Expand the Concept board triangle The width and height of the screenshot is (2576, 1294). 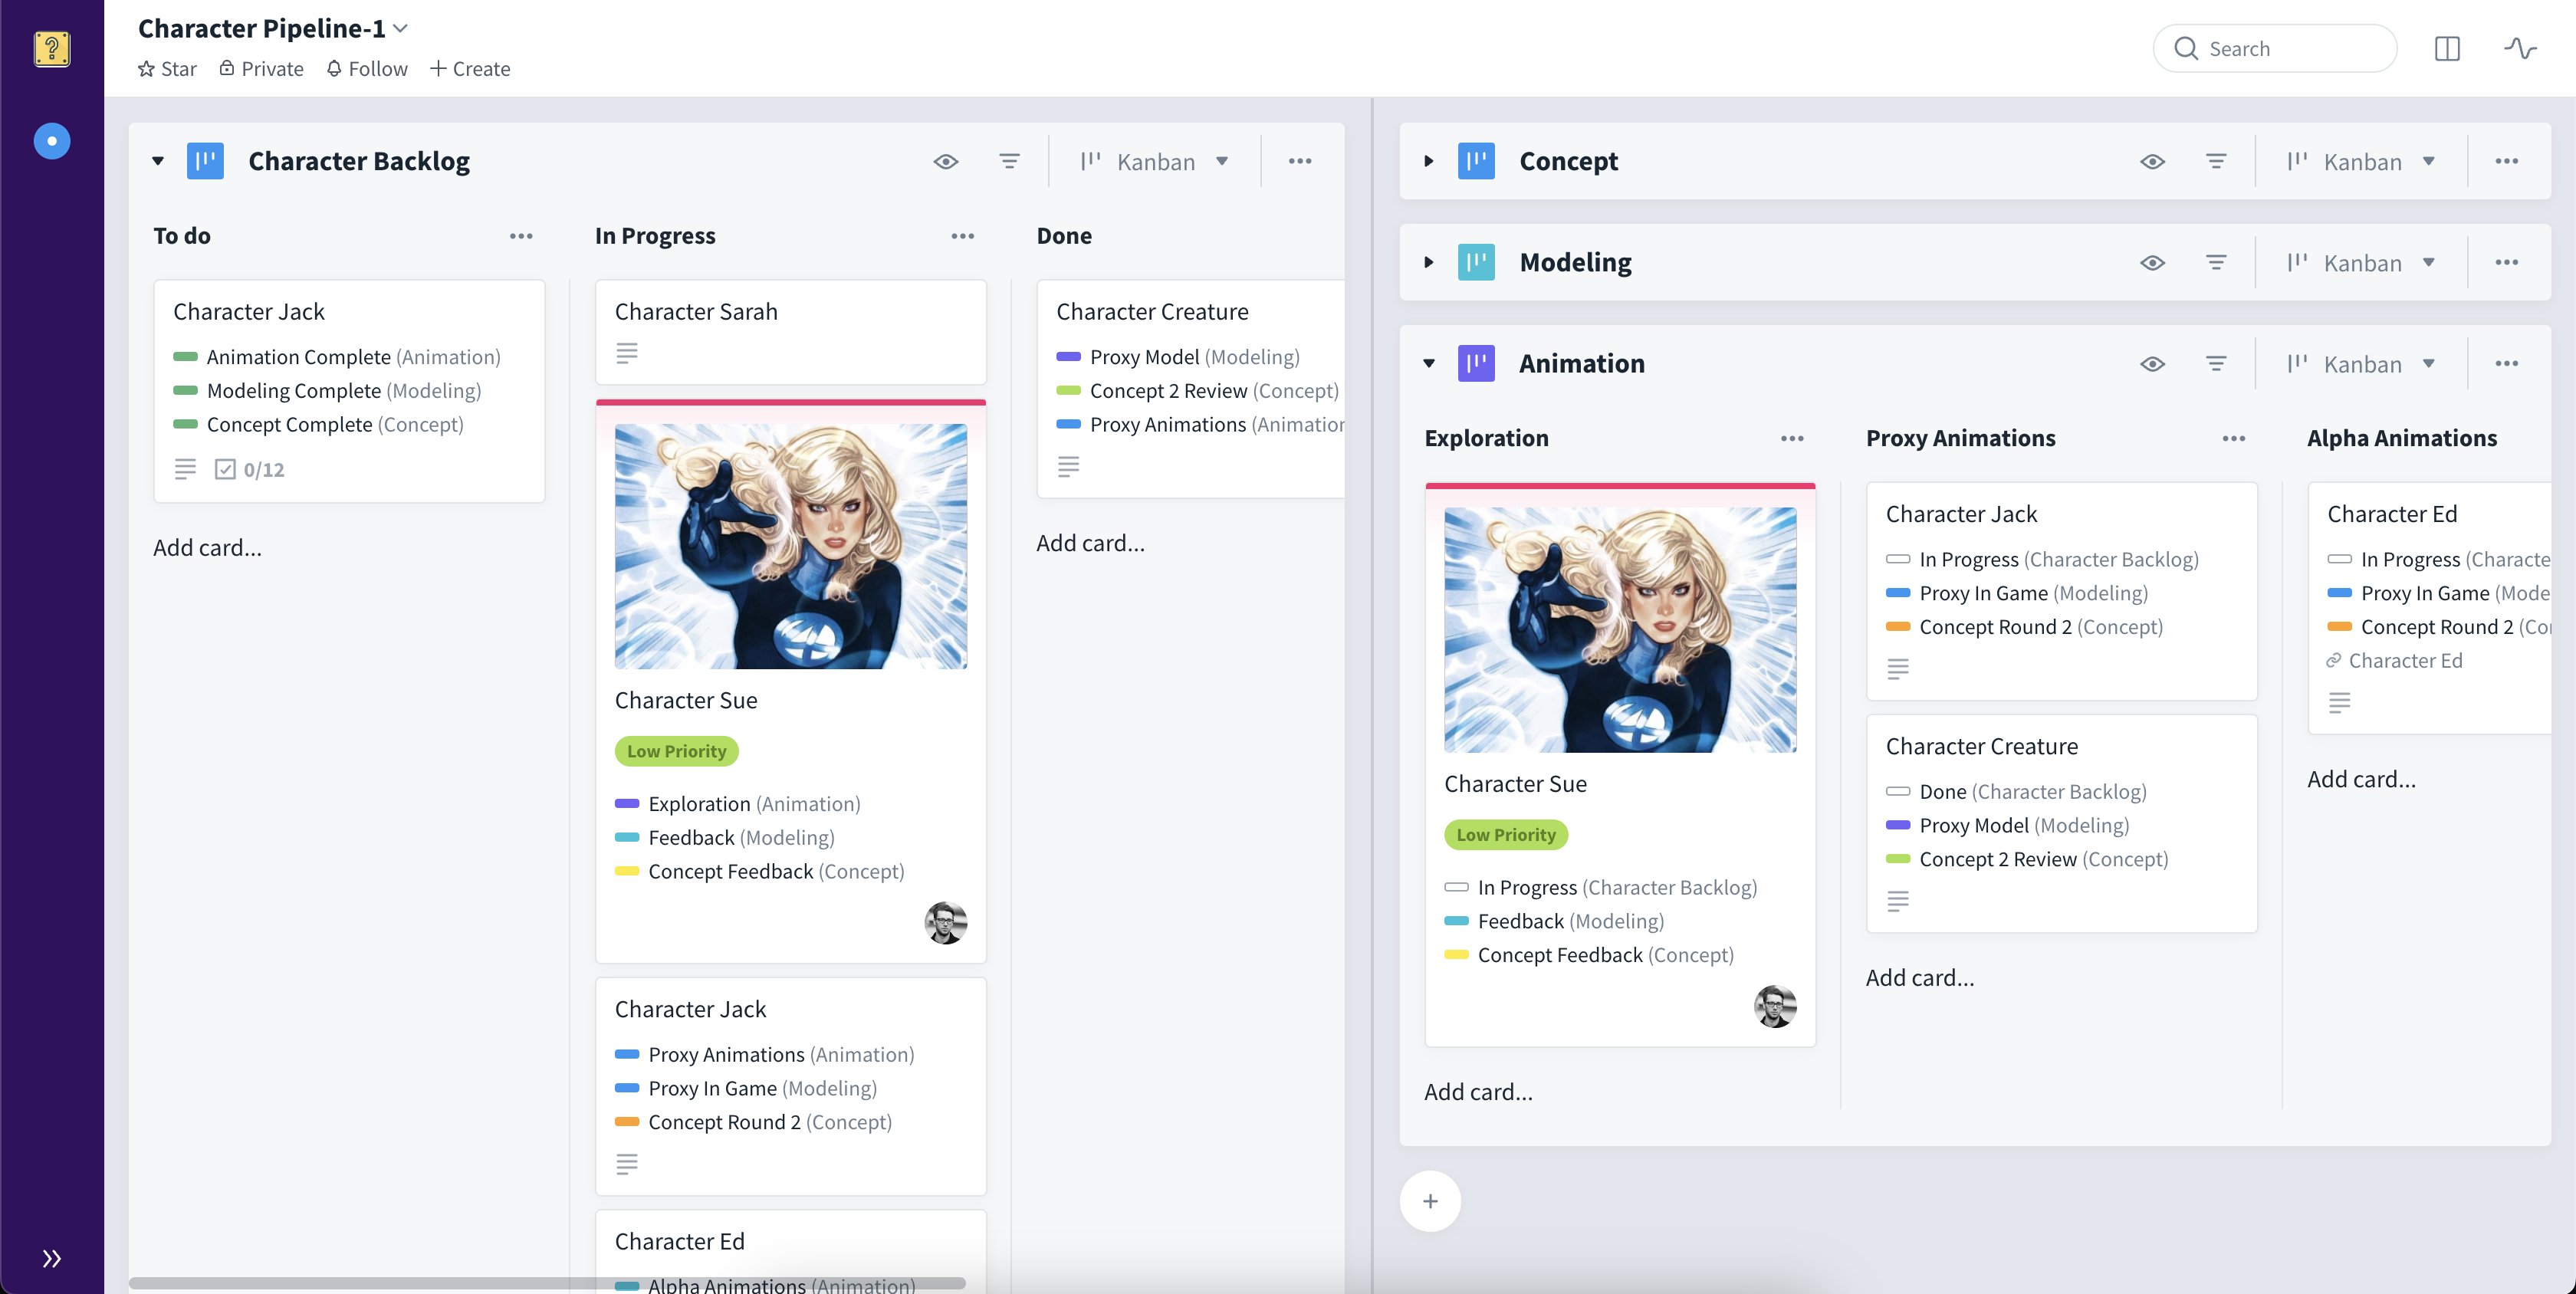pyautogui.click(x=1428, y=161)
